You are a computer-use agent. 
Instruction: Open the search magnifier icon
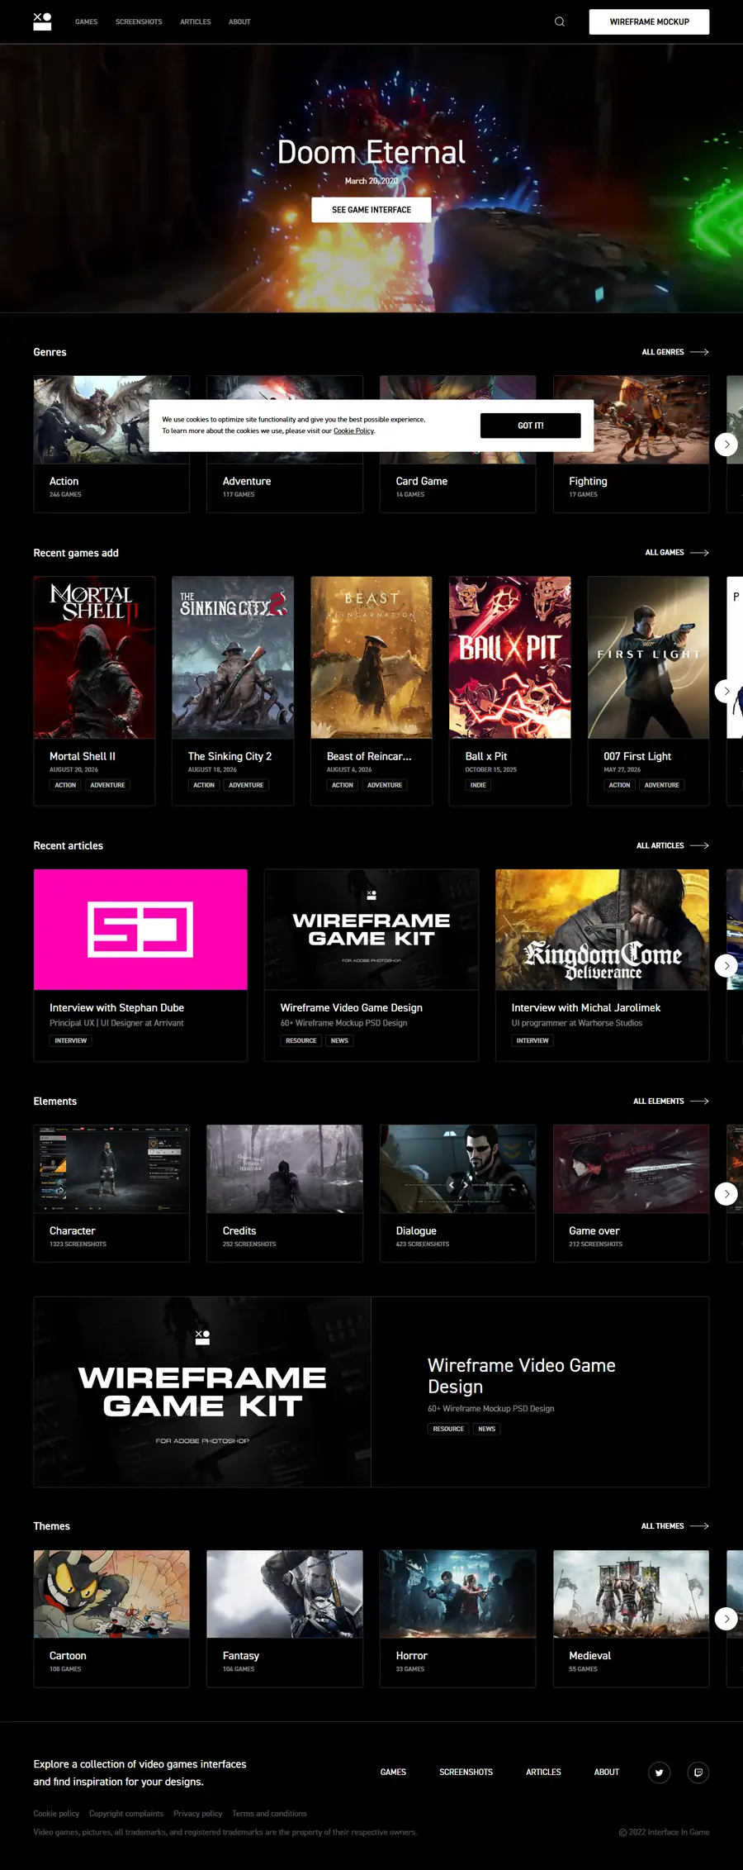tap(560, 21)
